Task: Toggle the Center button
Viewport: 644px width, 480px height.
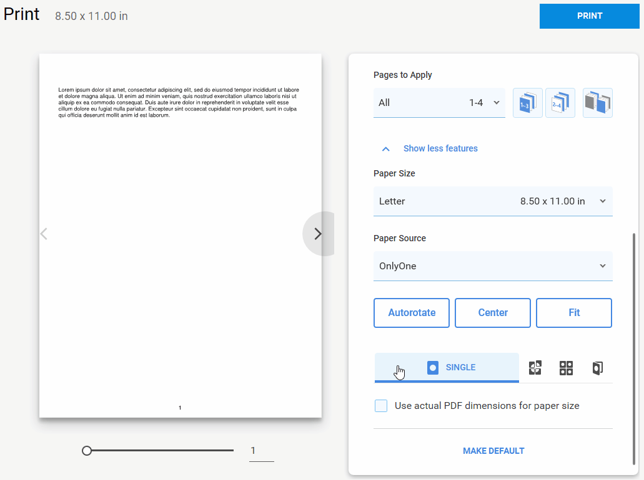Action: coord(493,313)
